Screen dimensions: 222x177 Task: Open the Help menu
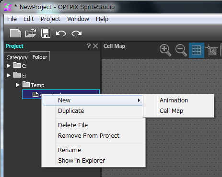click(x=102, y=19)
